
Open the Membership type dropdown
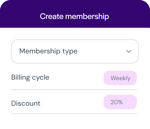point(75,51)
